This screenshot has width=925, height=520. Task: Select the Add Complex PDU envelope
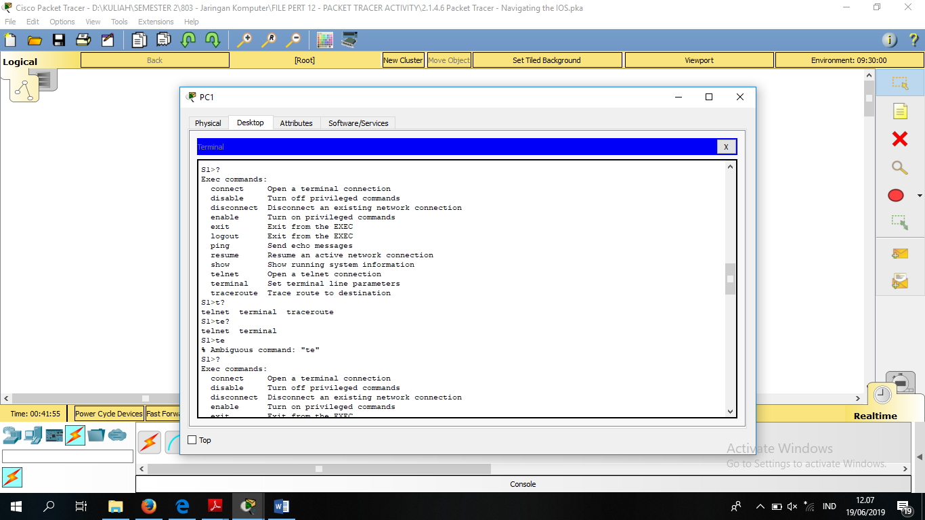tap(899, 280)
